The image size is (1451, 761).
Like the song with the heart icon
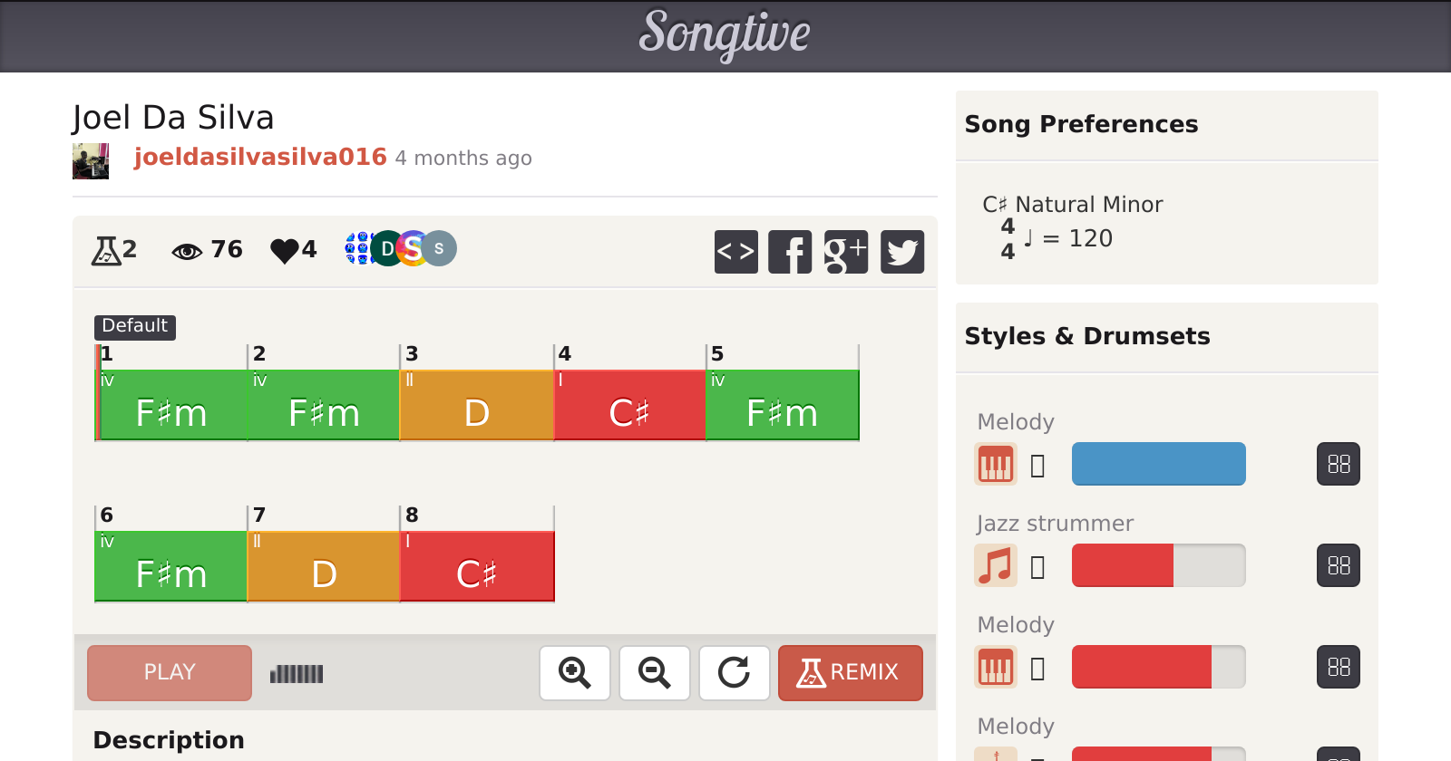point(285,250)
